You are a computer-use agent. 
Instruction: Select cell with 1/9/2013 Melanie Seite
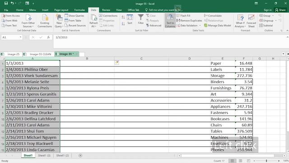coord(33,82)
